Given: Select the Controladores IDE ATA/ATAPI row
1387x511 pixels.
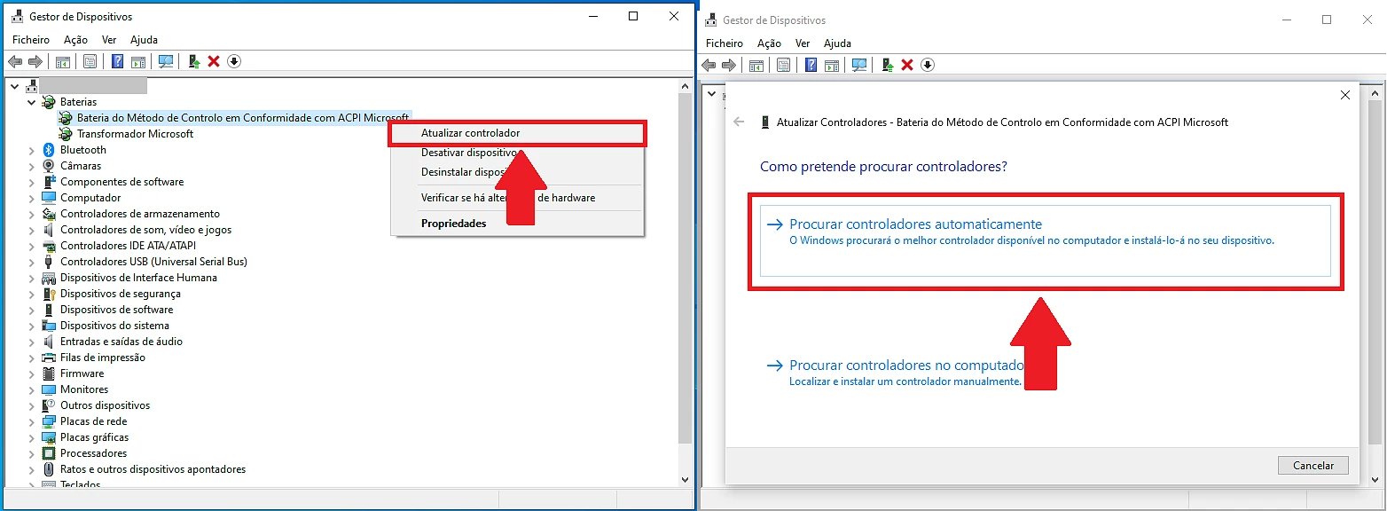Looking at the screenshot, I should coord(128,246).
